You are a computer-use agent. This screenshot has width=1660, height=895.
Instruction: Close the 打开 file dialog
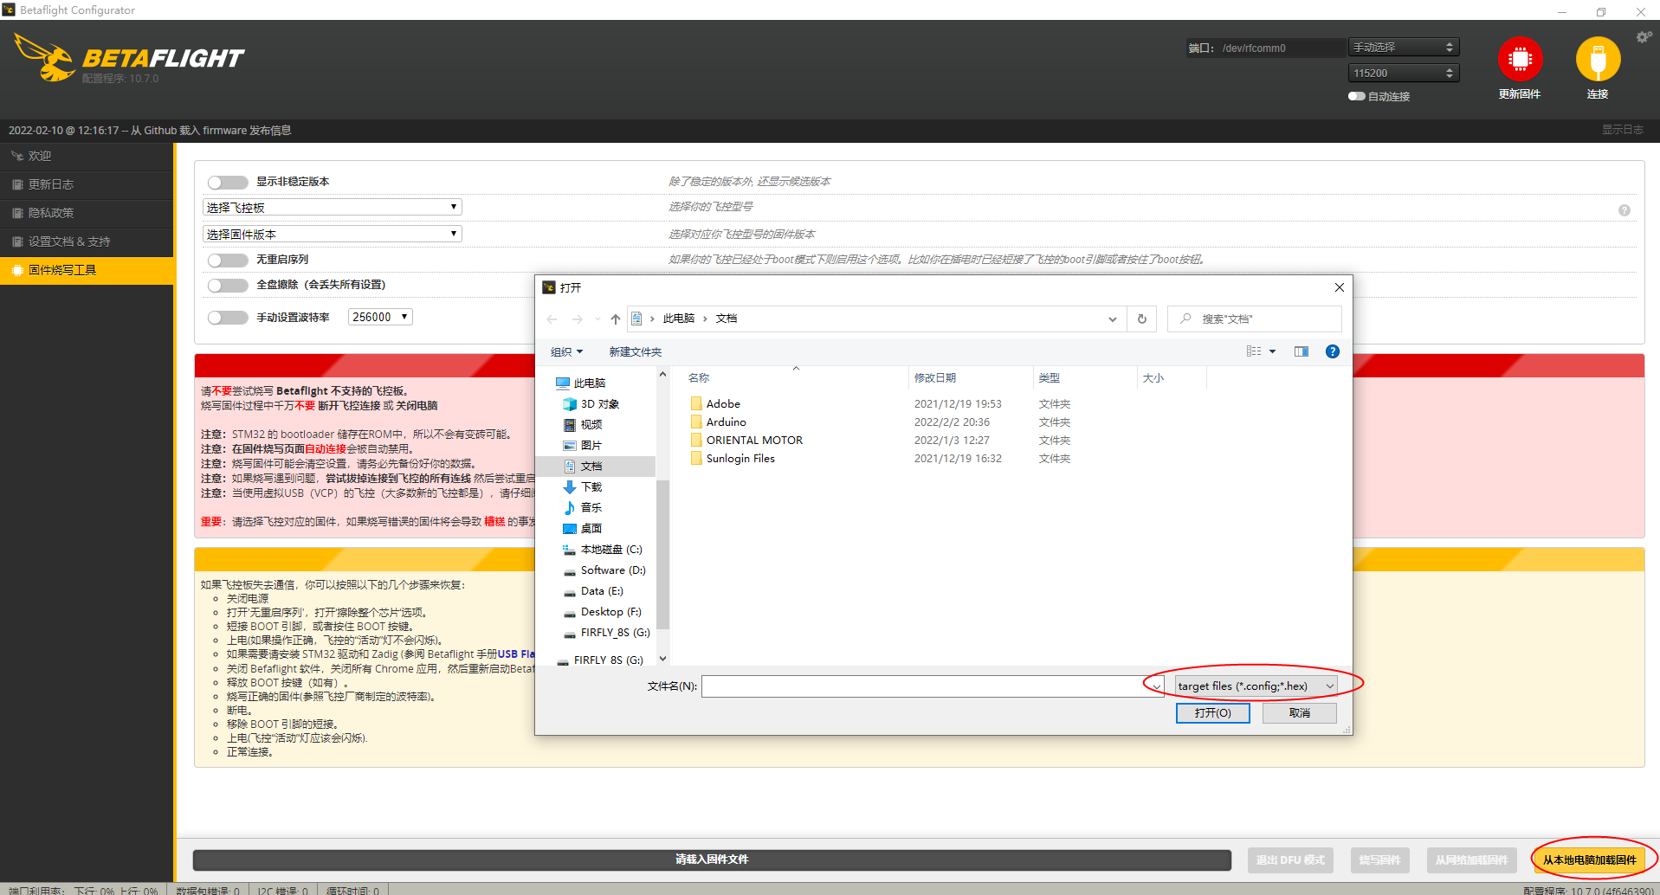click(x=1339, y=287)
